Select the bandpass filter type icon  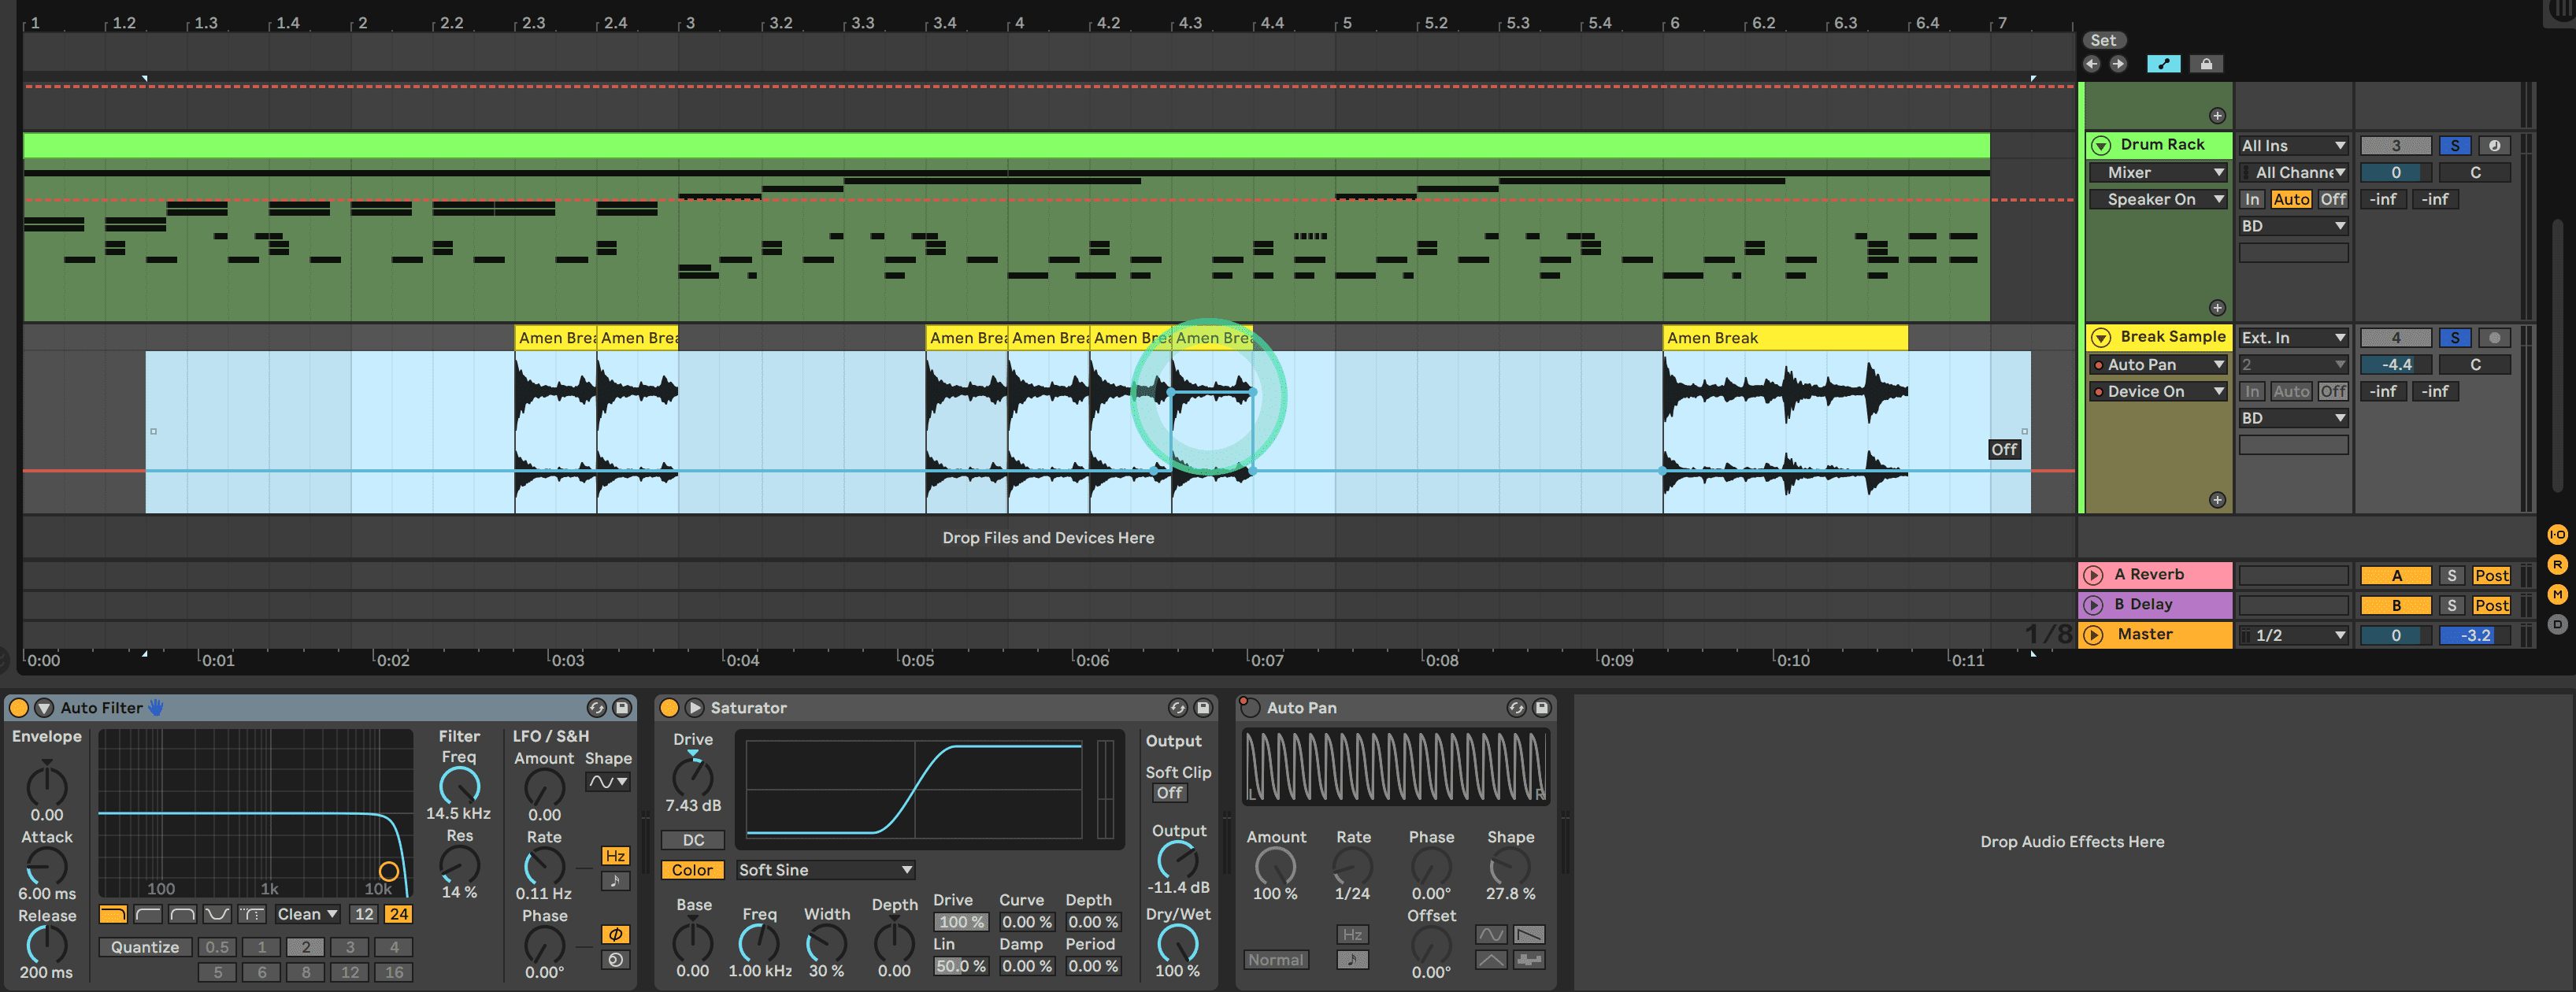182,914
